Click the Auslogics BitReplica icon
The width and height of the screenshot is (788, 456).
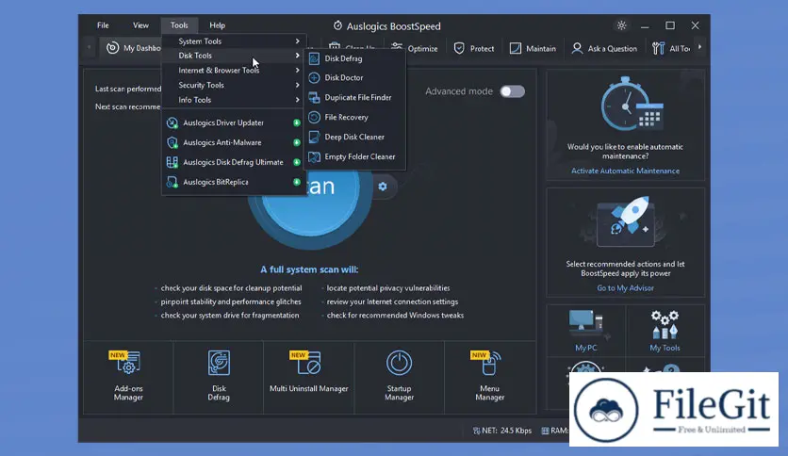pyautogui.click(x=172, y=182)
